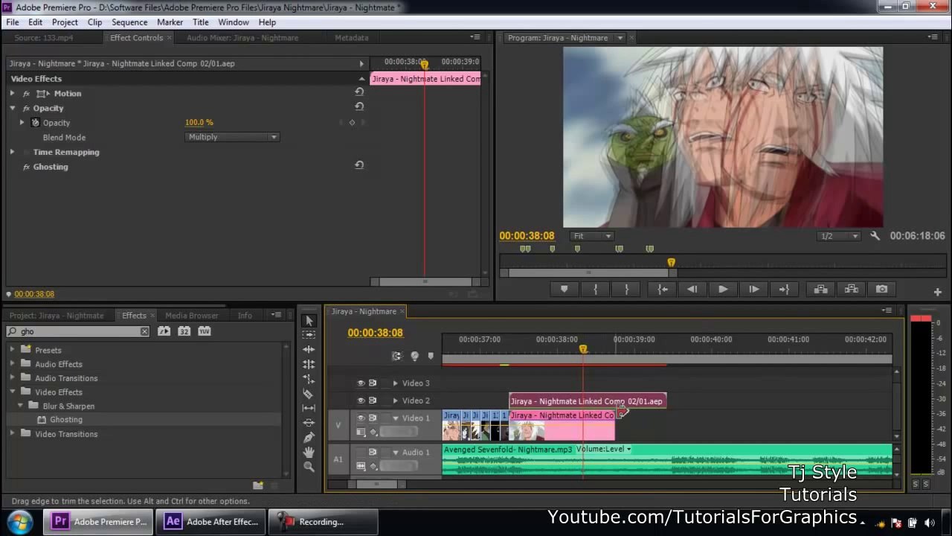Open Adobe After Effects from taskbar
The height and width of the screenshot is (536, 952).
[x=212, y=522]
